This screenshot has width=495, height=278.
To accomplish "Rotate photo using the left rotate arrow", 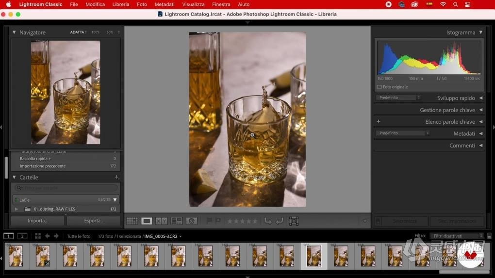I will (268, 221).
